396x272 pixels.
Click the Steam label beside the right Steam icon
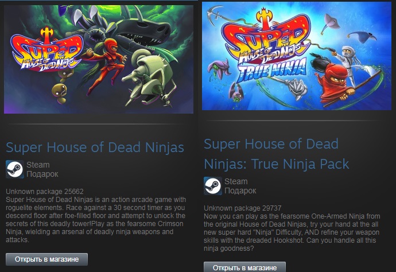click(x=236, y=181)
